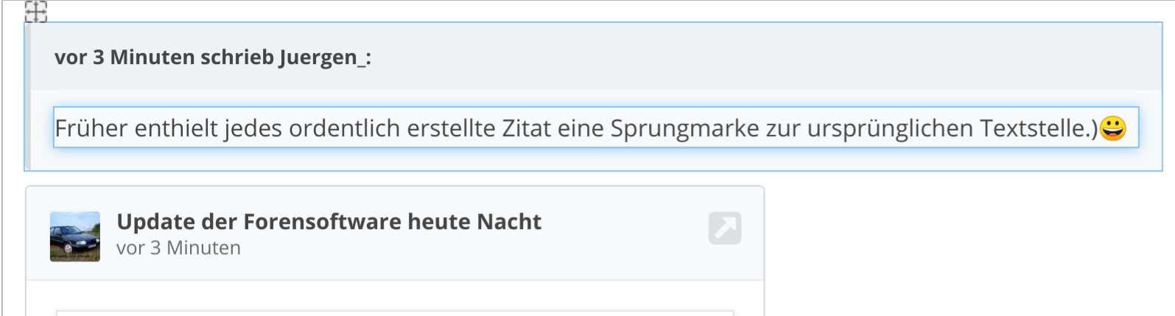Click the 'vor 3 Minuten' timestamp under title
The image size is (1175, 316).
pyautogui.click(x=178, y=248)
